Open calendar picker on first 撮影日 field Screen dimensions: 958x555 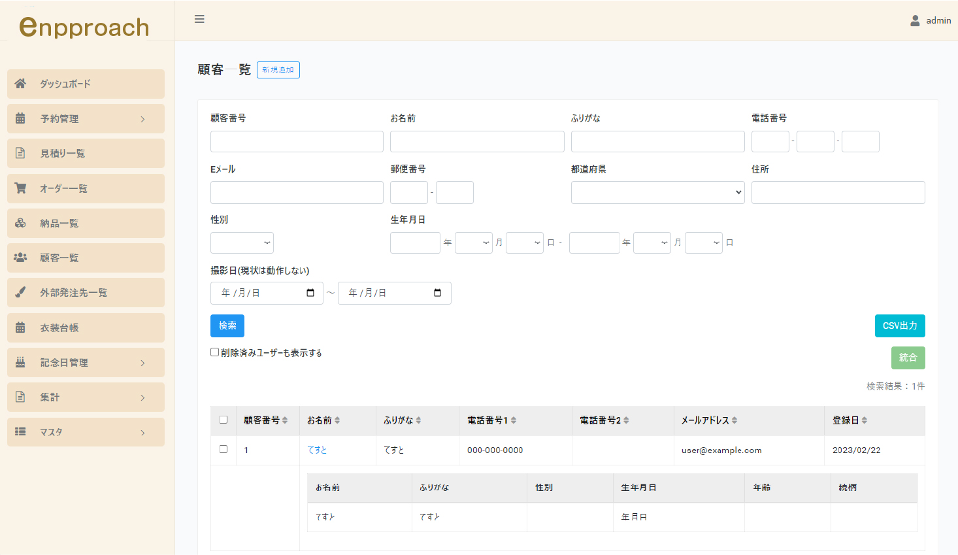[x=310, y=293]
